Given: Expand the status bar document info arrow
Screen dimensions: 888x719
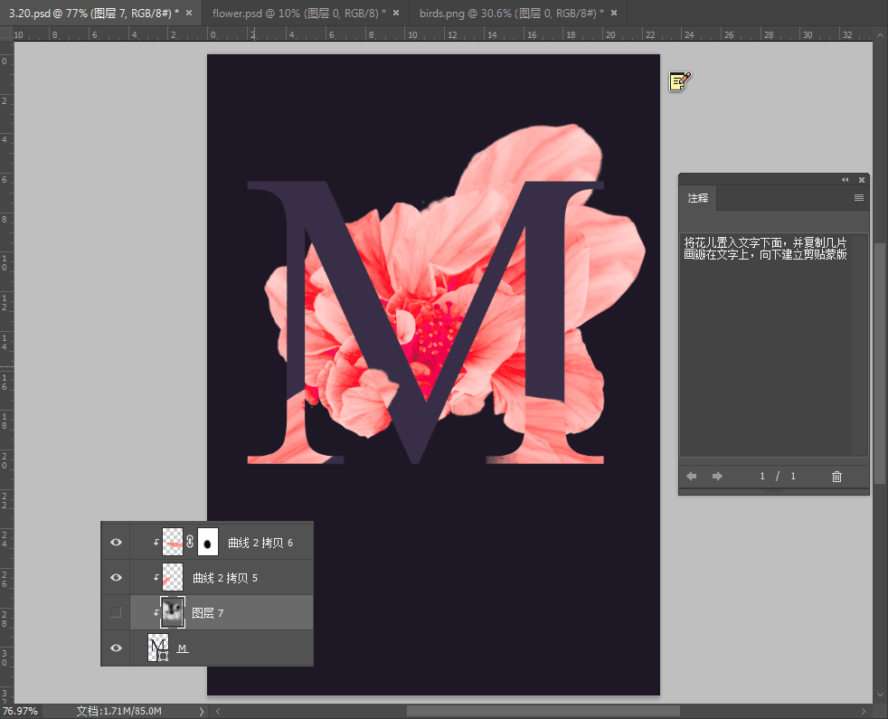Looking at the screenshot, I should [202, 712].
